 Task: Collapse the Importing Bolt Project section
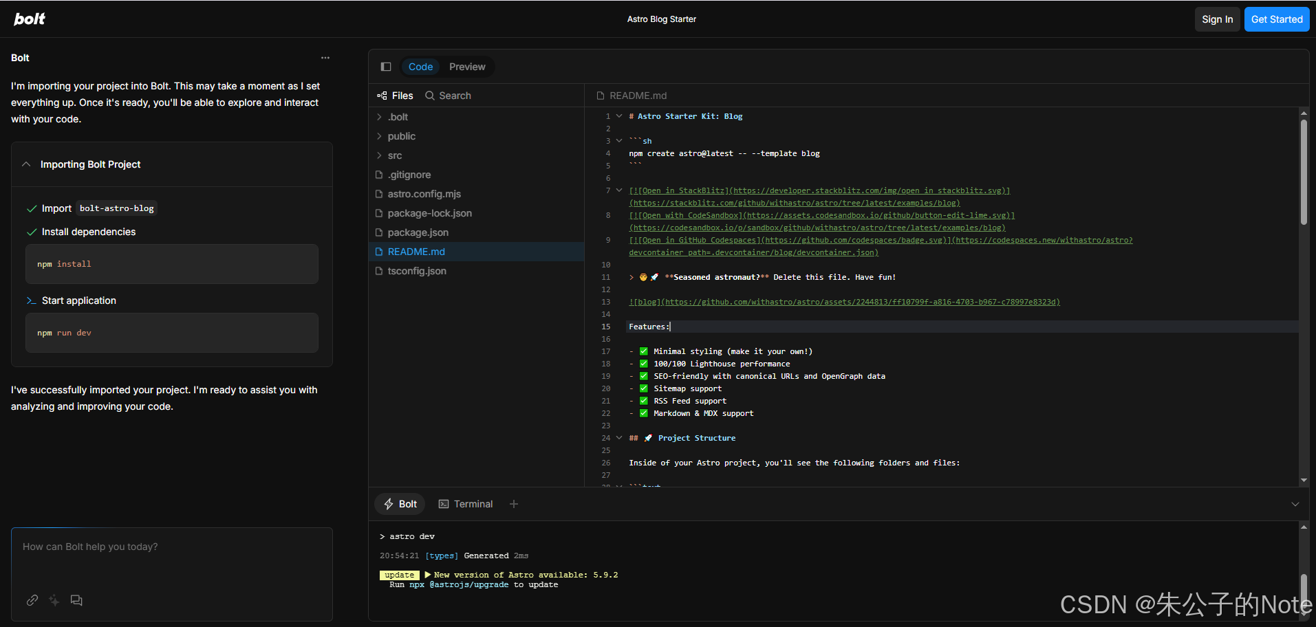26,164
